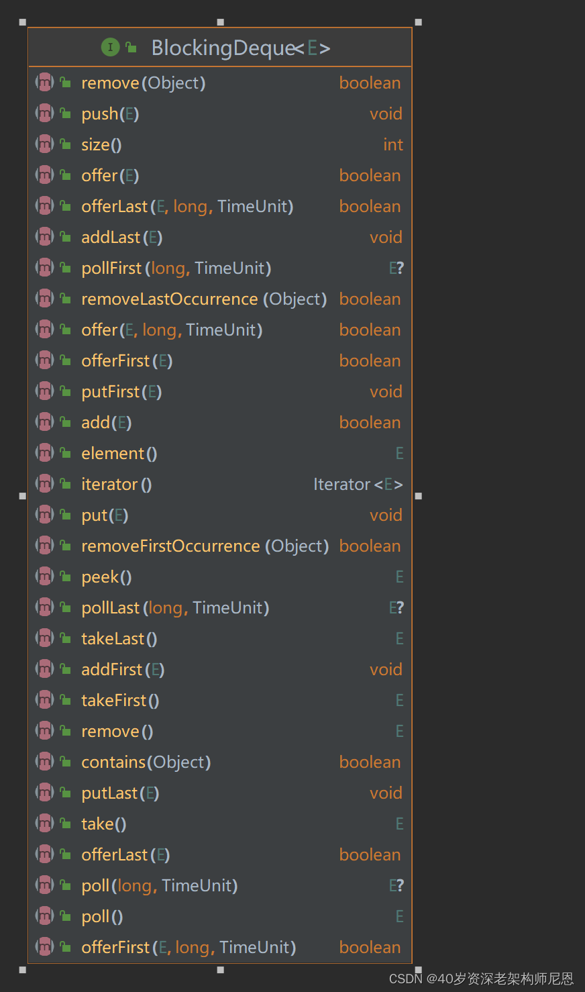Click method icon next to addLast(E)

click(44, 237)
